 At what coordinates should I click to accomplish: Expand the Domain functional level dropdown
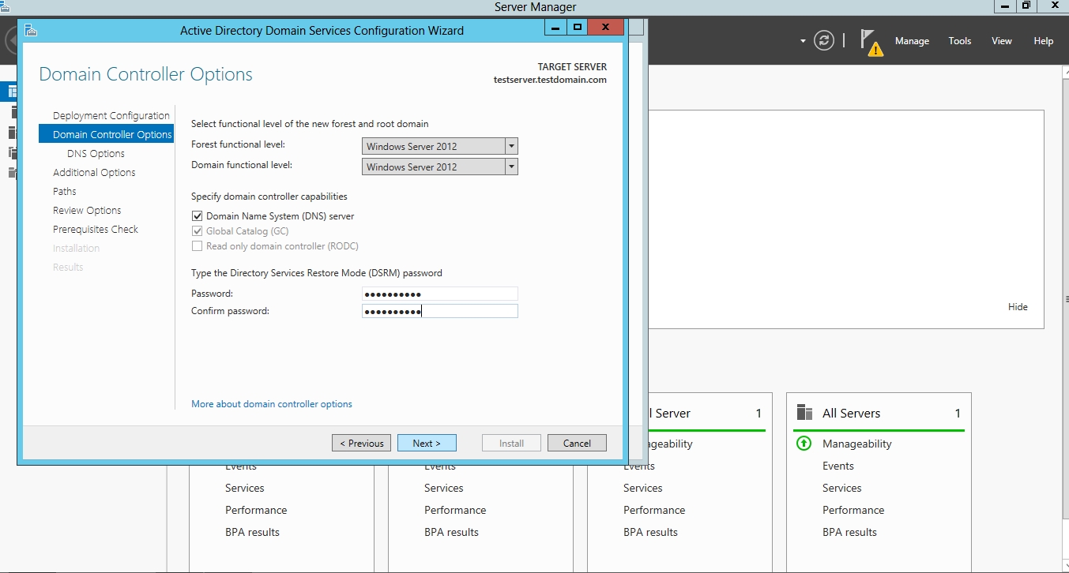(x=511, y=167)
